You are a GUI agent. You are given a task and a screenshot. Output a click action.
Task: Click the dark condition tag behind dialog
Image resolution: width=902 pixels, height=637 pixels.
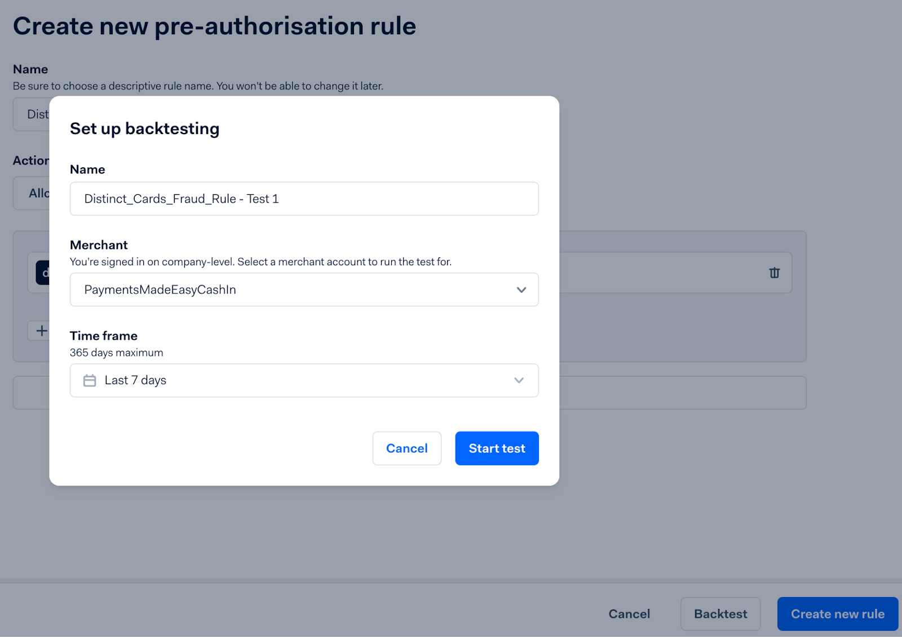click(43, 273)
